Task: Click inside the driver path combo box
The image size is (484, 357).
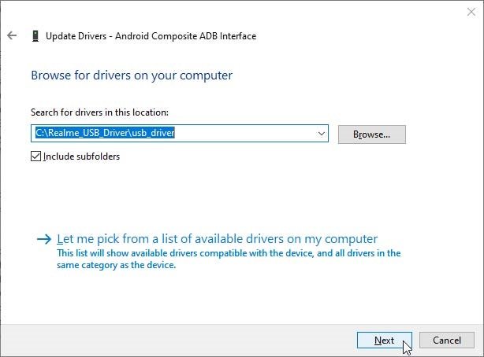Action: (180, 134)
